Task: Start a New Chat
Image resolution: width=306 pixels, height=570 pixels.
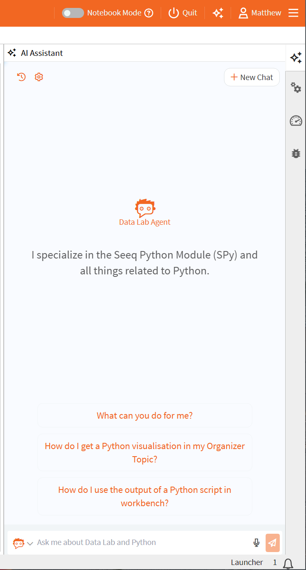Action: [251, 77]
